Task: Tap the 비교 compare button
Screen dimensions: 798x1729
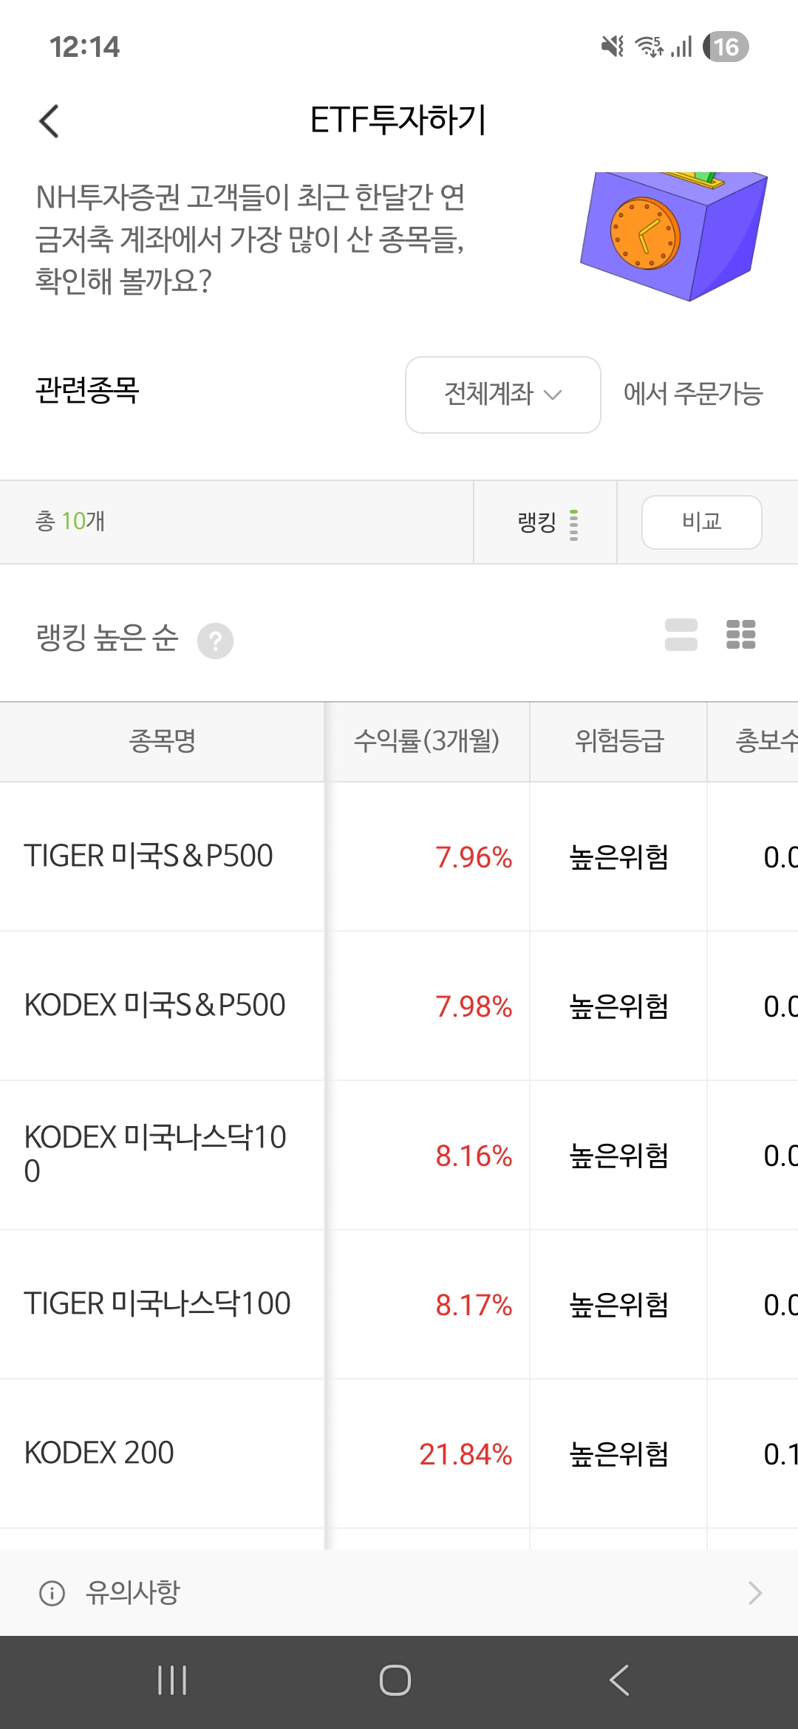Action: tap(702, 522)
